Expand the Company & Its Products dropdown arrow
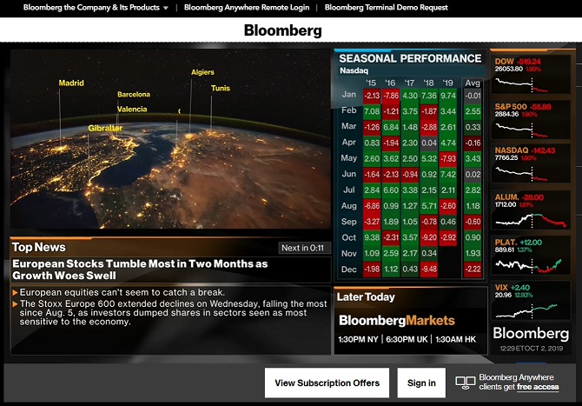 [x=165, y=8]
